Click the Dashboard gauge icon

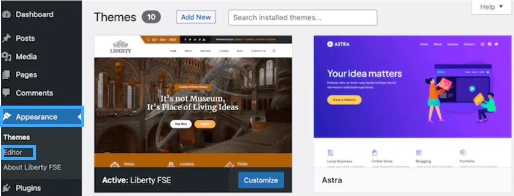click(x=7, y=15)
